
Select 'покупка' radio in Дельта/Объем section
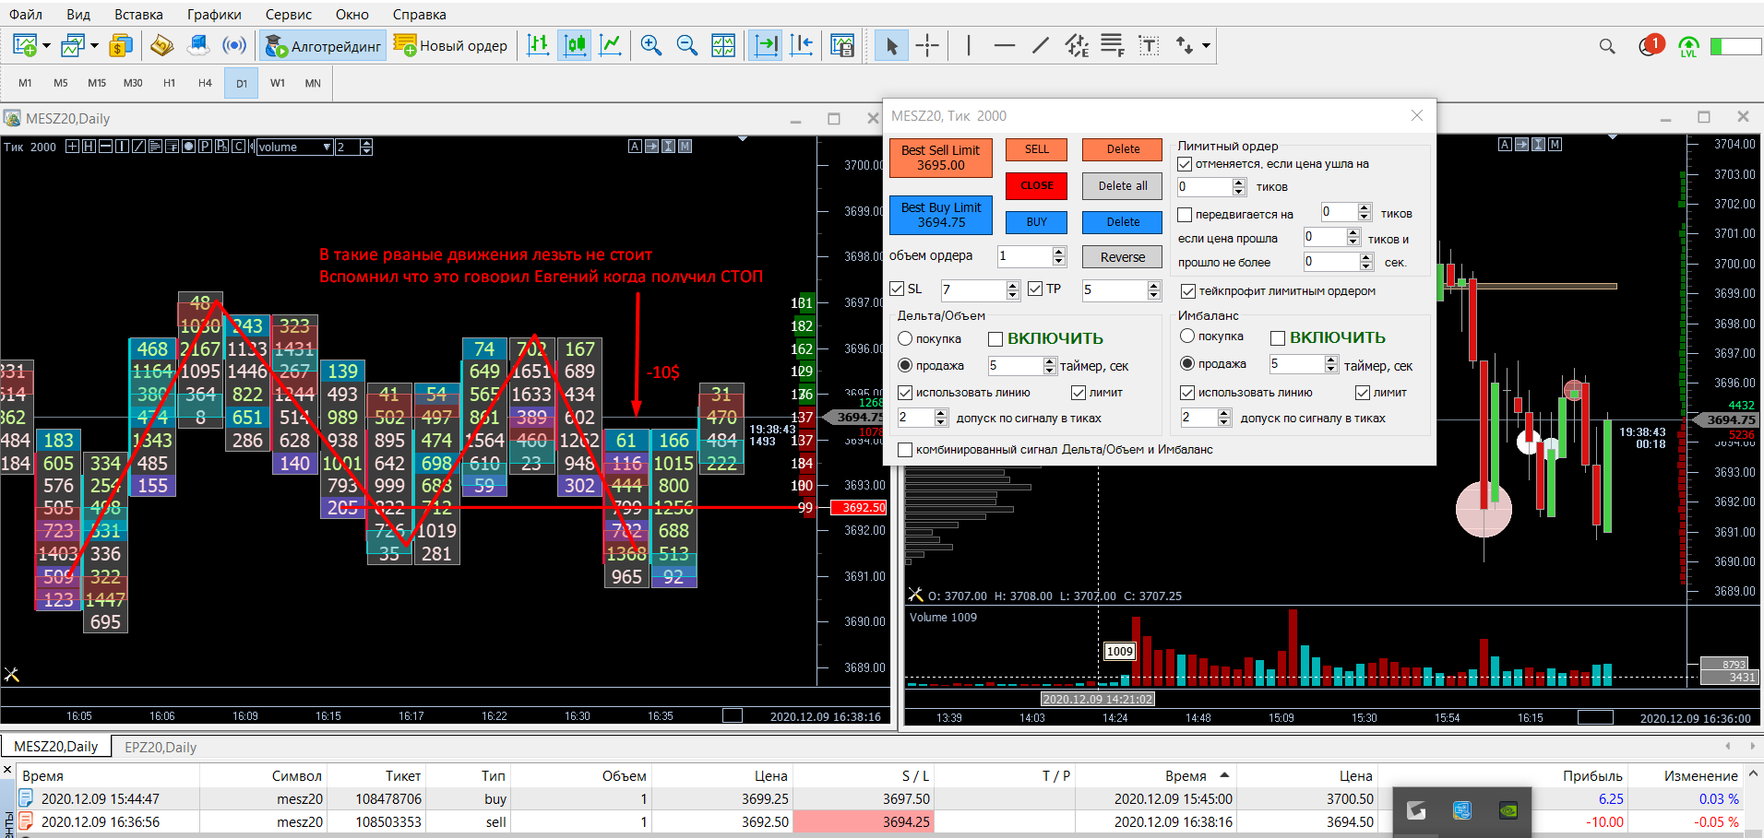point(905,338)
